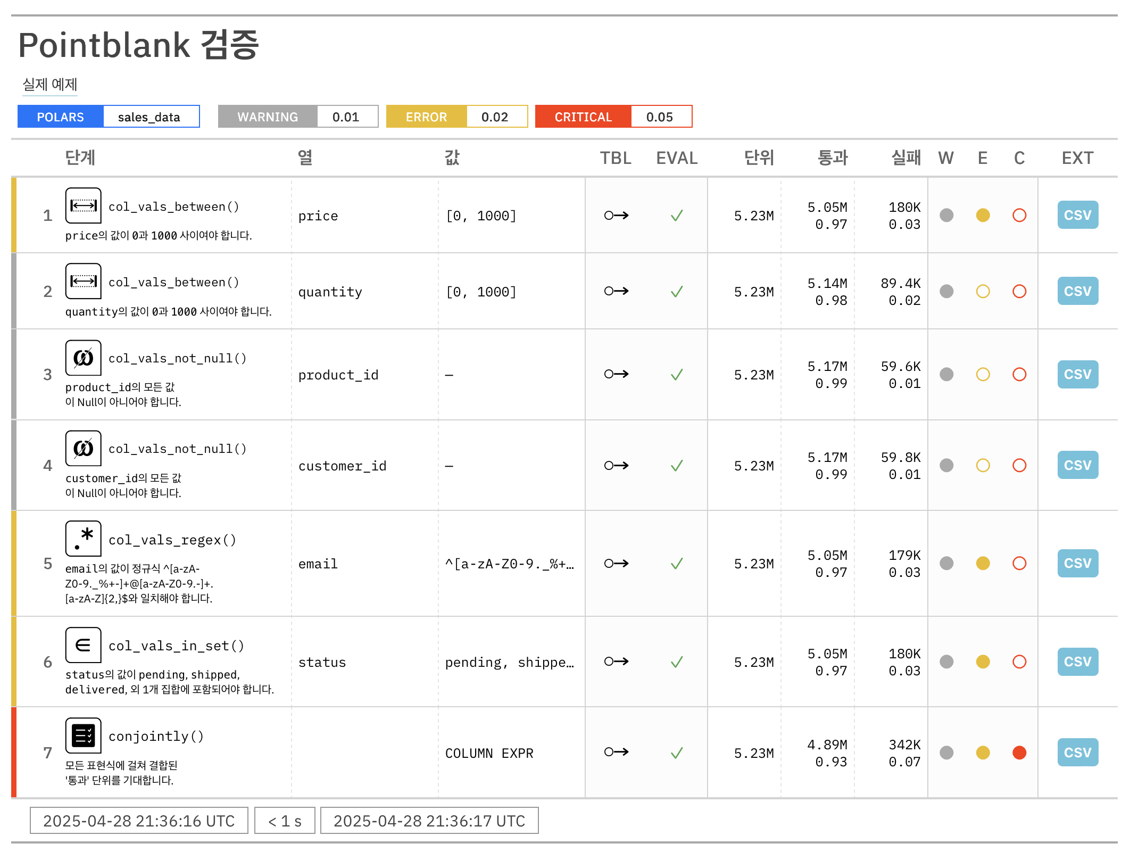Image resolution: width=1130 pixels, height=860 pixels.
Task: Click the regex asterisk icon in step 5
Action: coord(84,539)
